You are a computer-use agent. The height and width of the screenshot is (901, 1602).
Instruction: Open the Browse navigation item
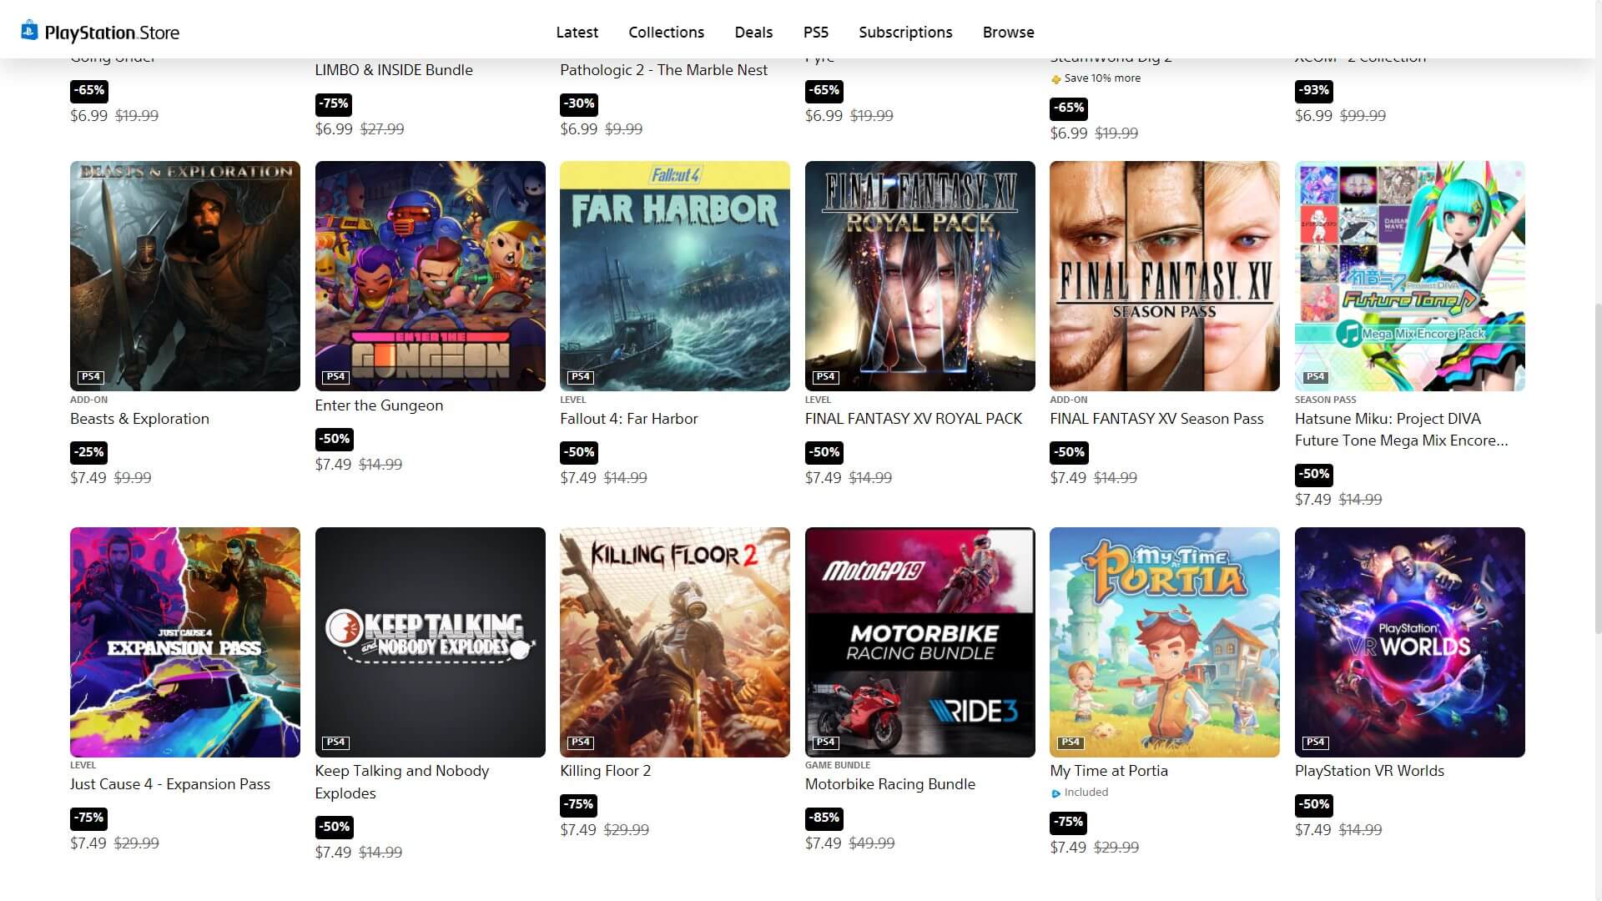pos(1008,32)
